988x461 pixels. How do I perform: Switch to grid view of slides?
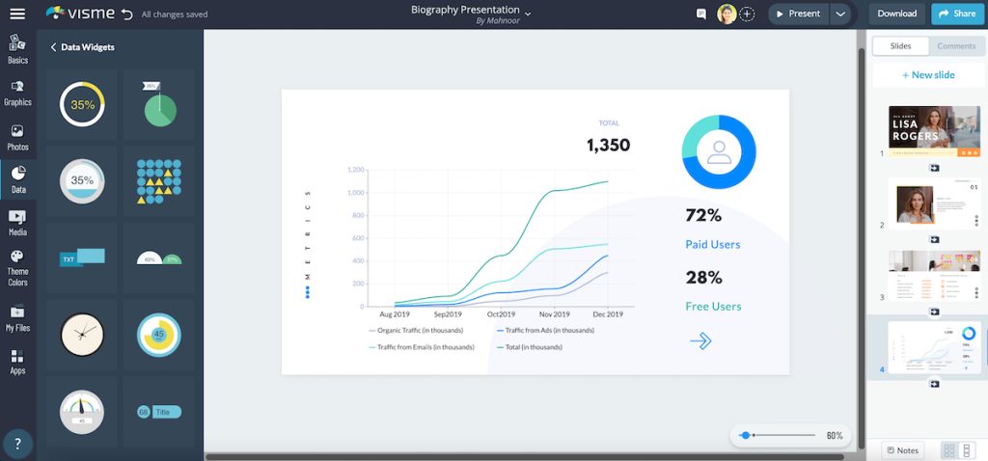pyautogui.click(x=948, y=450)
